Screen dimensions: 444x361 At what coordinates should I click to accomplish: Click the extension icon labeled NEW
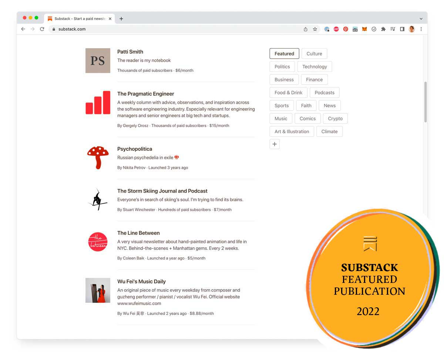[x=355, y=29]
